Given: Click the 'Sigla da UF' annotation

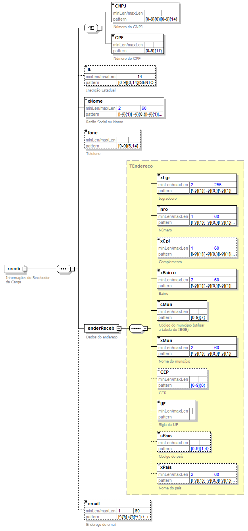Looking at the screenshot, I should (168, 424).
